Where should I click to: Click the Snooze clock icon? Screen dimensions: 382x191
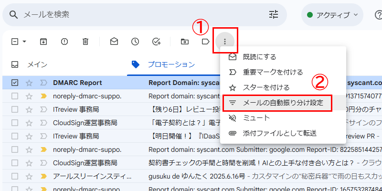(135, 42)
